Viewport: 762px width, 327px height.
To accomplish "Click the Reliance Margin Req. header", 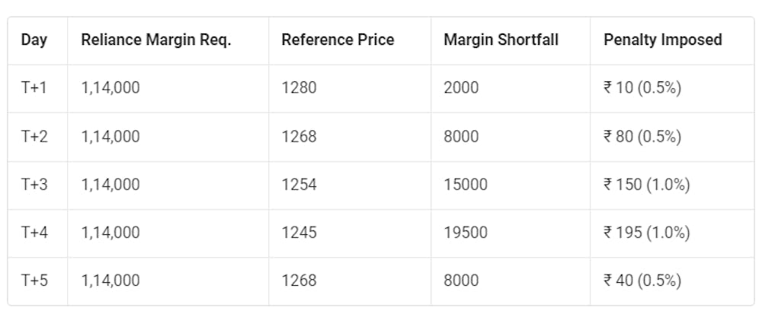I will (156, 40).
